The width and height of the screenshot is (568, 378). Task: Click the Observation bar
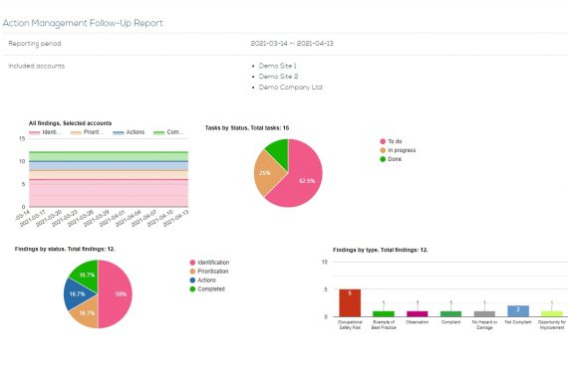coord(417,313)
